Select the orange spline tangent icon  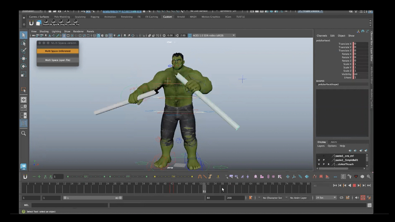[200, 177]
